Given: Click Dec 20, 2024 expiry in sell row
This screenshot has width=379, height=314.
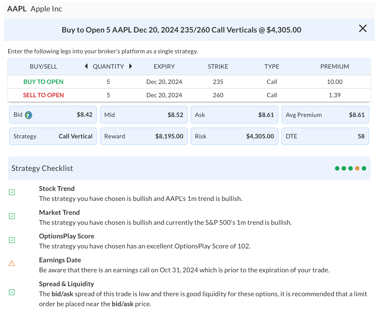Looking at the screenshot, I should 164,95.
